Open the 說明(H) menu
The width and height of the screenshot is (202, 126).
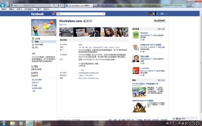(x=46, y=9)
